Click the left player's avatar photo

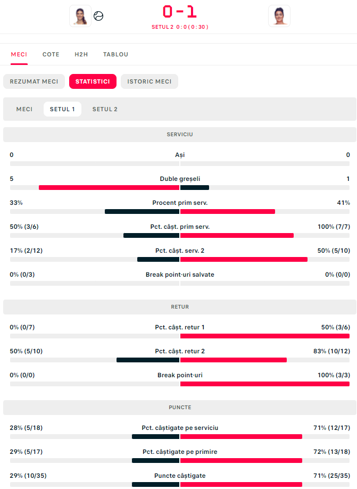click(80, 16)
